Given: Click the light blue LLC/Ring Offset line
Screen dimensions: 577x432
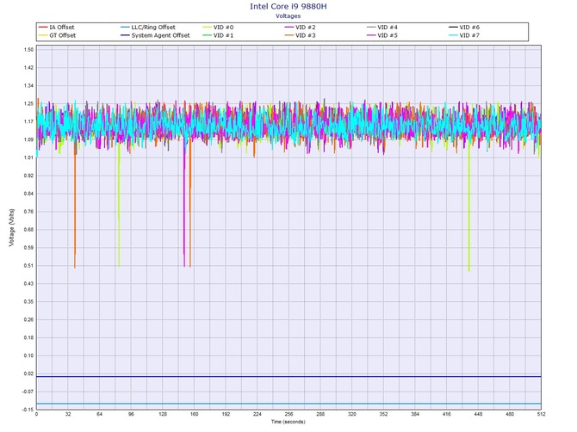Looking at the screenshot, I should pyautogui.click(x=288, y=404).
